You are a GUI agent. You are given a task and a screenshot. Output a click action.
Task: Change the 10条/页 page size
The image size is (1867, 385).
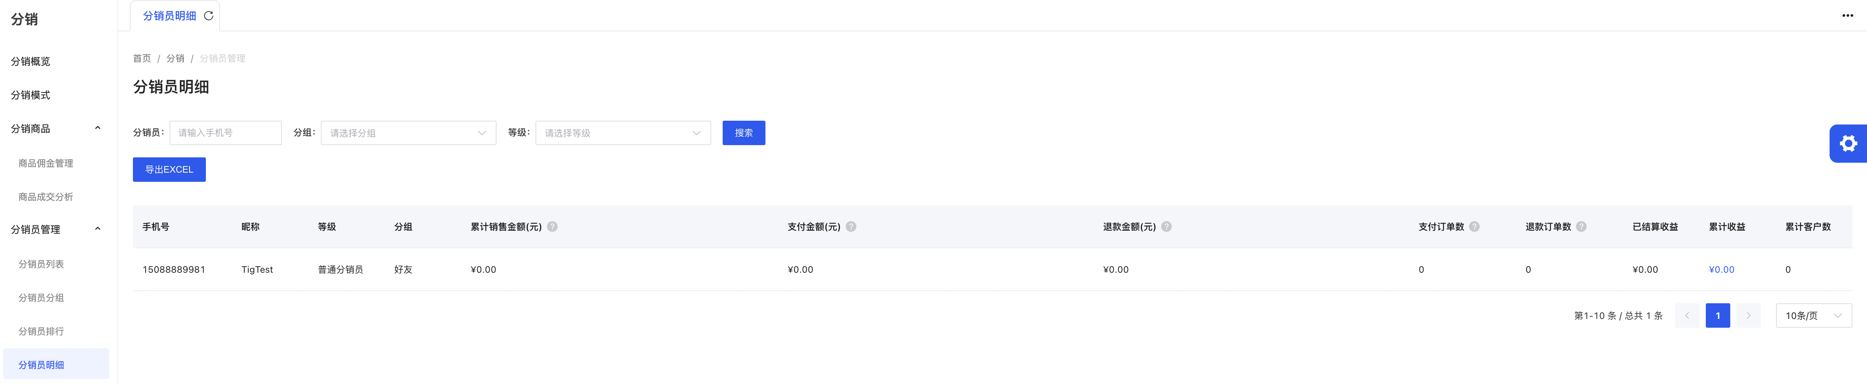pos(1814,316)
